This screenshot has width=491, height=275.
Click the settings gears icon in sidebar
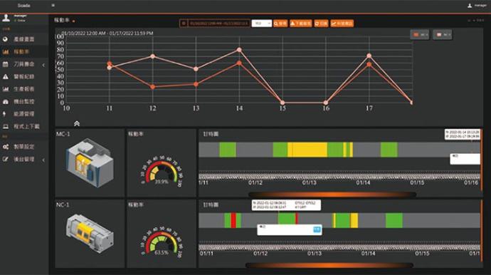[x=5, y=147]
